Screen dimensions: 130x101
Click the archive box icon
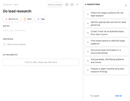(x=72, y=5)
